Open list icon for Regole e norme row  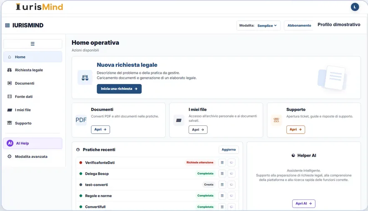click(x=222, y=196)
